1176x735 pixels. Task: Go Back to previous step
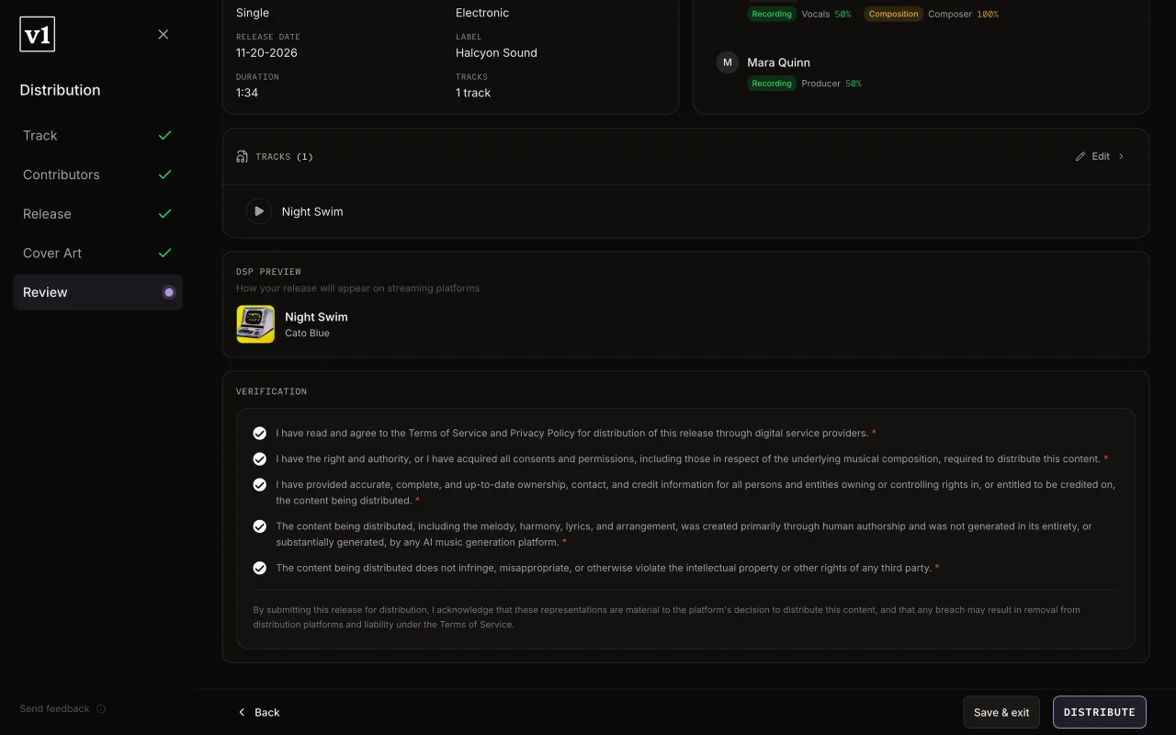[x=258, y=712]
